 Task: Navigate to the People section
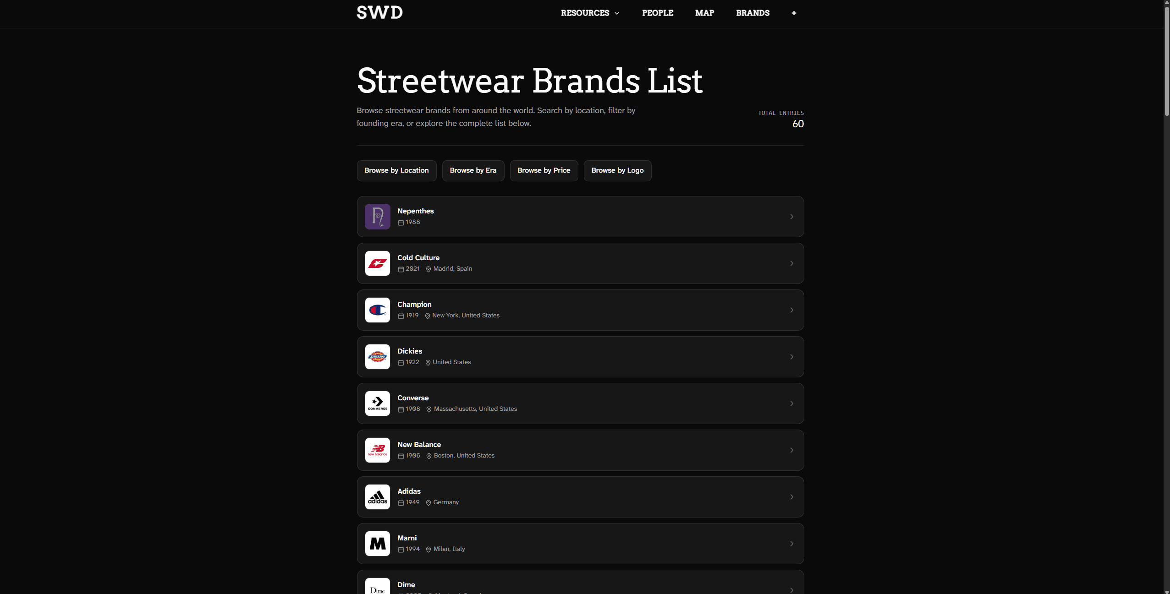657,13
